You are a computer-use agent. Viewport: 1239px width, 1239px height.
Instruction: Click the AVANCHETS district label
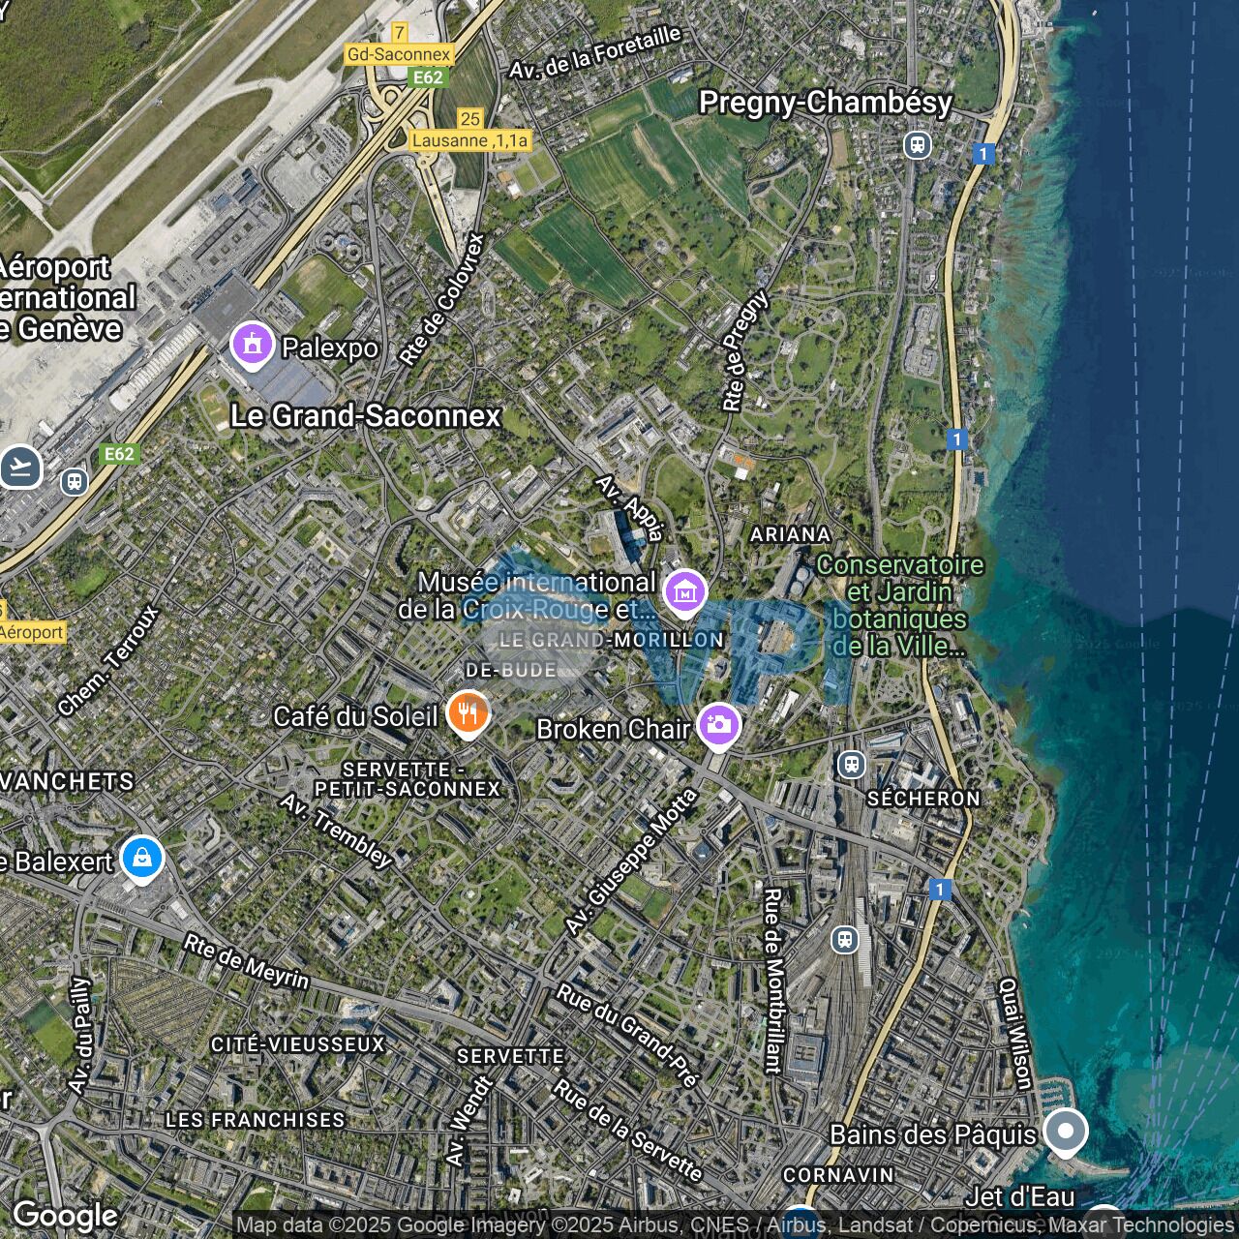67,782
